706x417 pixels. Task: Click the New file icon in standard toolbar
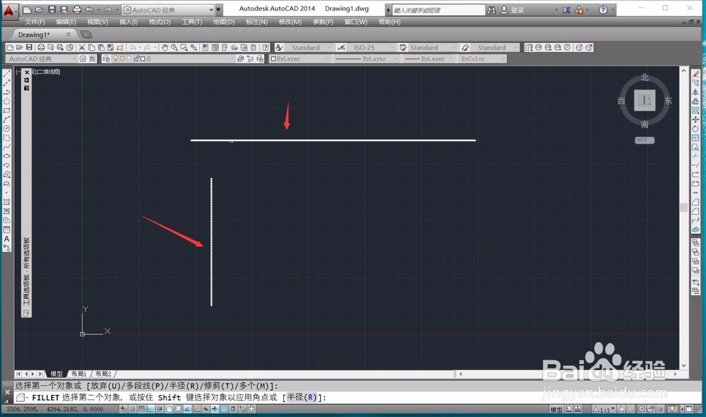pos(9,47)
